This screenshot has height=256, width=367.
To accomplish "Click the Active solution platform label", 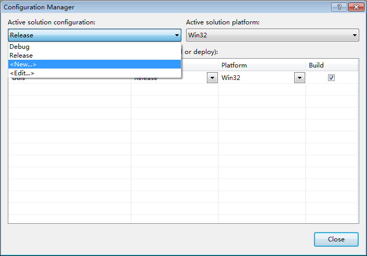I will [x=223, y=22].
